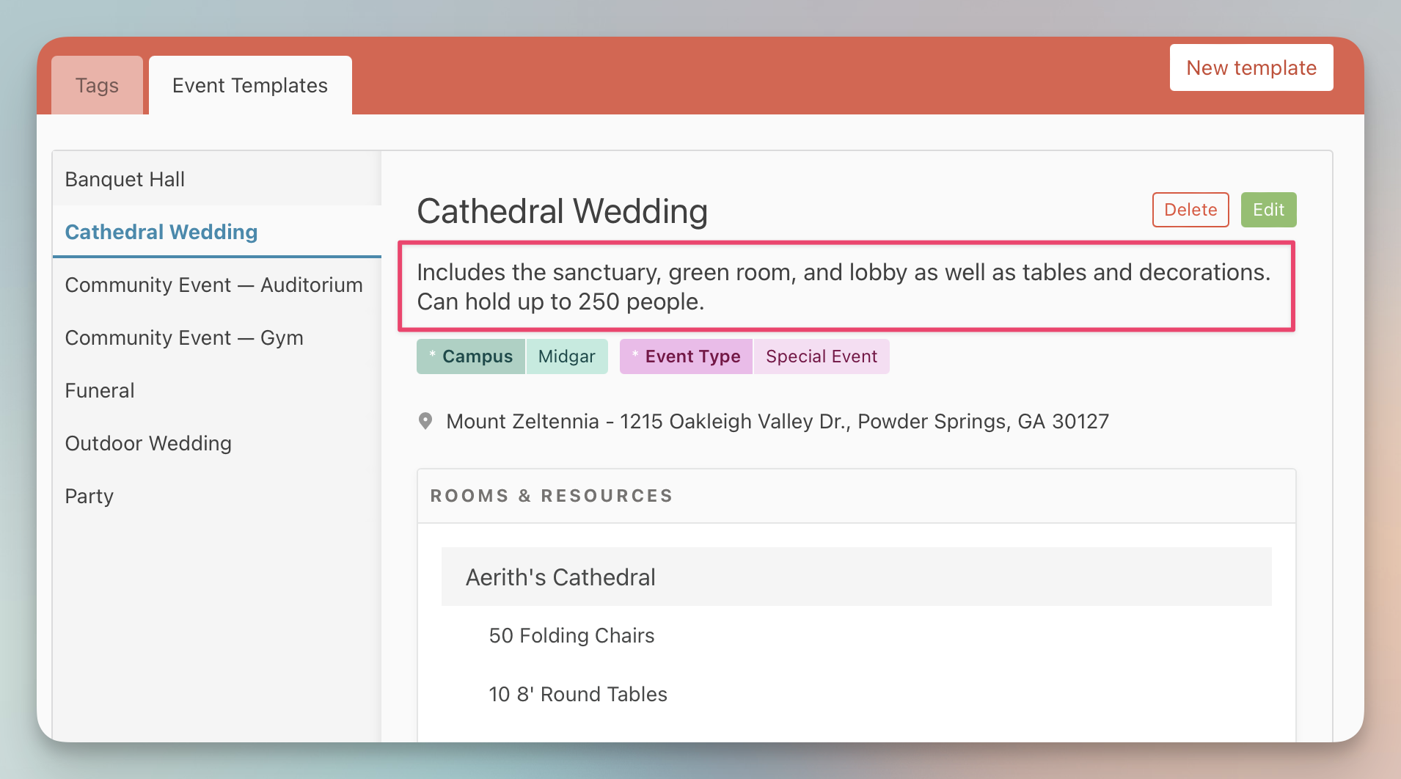Click the Midgar tag value
The image size is (1401, 779).
click(566, 356)
